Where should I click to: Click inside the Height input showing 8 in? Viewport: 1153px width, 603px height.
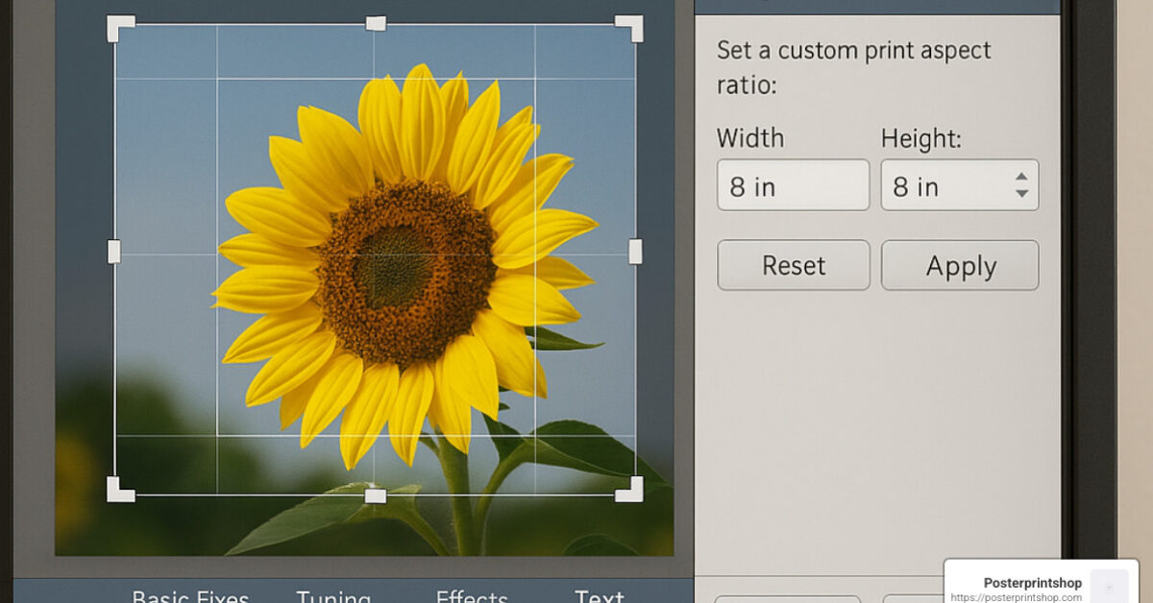932,184
